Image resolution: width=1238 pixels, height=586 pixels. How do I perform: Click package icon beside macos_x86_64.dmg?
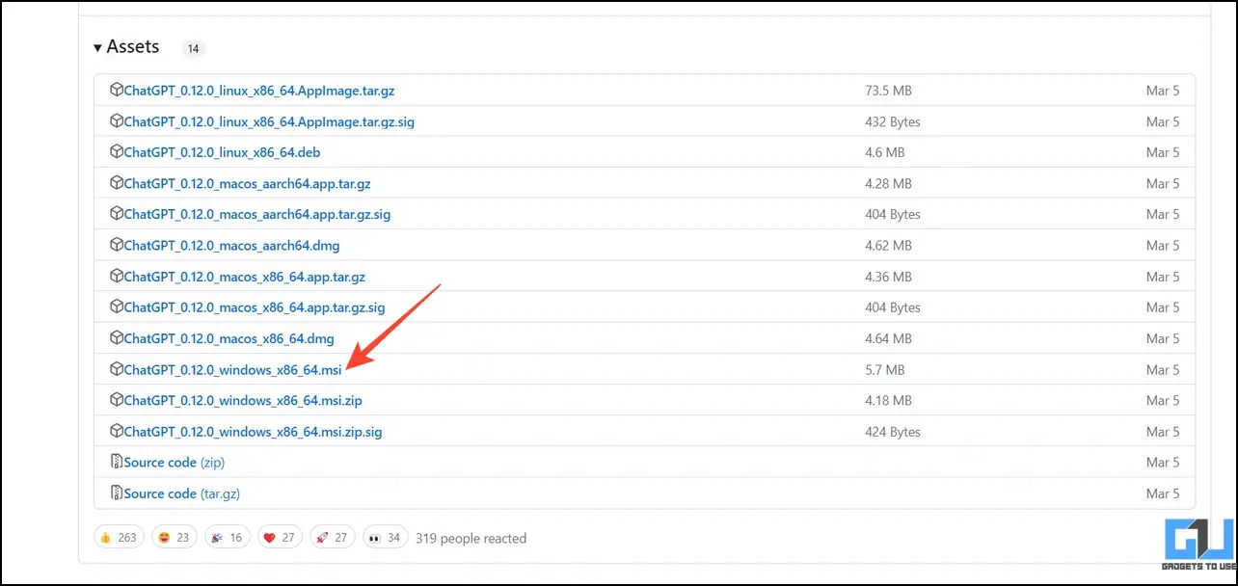(x=117, y=338)
